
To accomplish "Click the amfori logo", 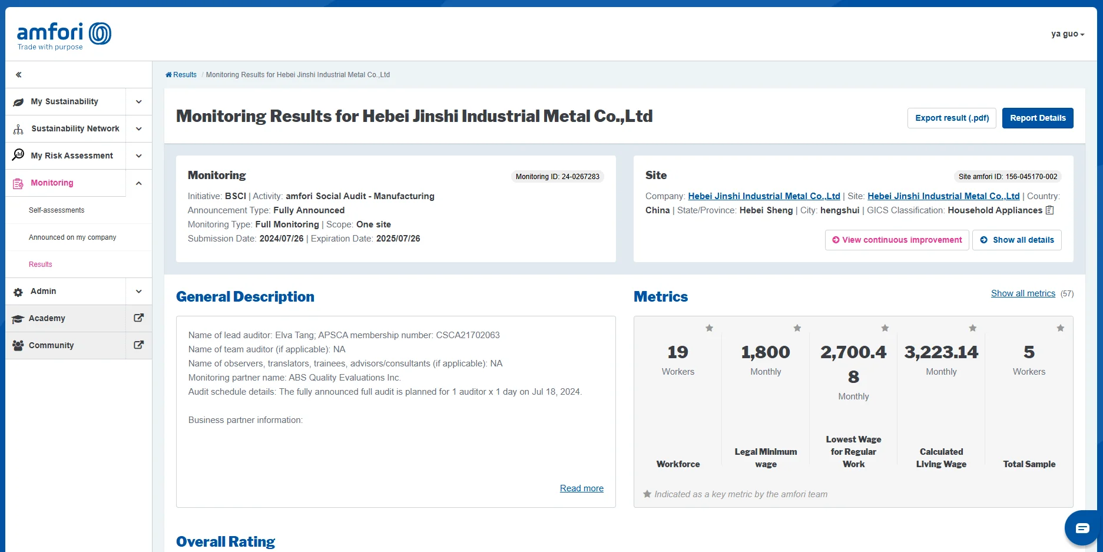I will click(x=64, y=36).
